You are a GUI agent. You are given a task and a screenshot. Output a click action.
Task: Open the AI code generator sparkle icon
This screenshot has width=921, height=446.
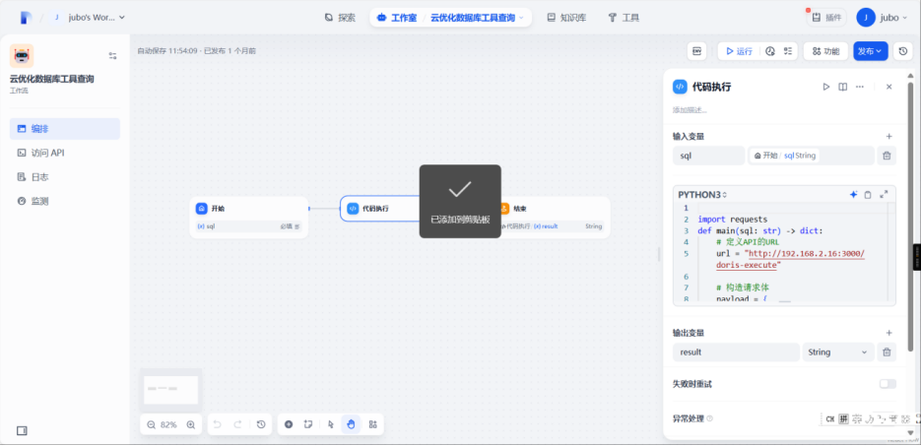pyautogui.click(x=853, y=195)
